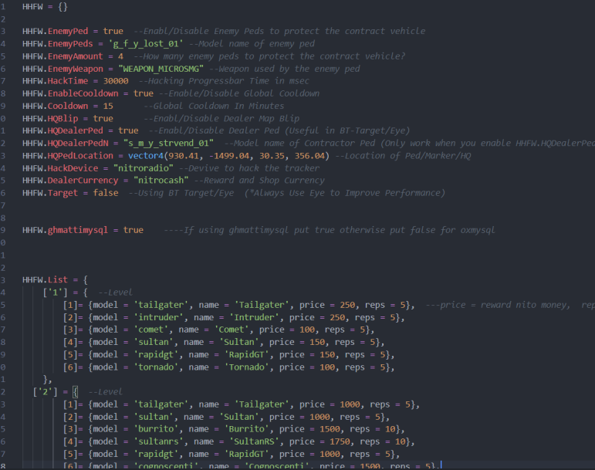The image size is (595, 470).
Task: Click the ['2'] level key
Action: point(46,391)
